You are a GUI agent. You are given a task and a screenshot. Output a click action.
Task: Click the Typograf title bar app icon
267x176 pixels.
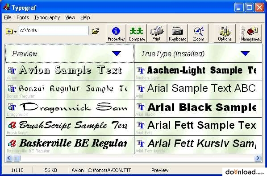coord(6,7)
